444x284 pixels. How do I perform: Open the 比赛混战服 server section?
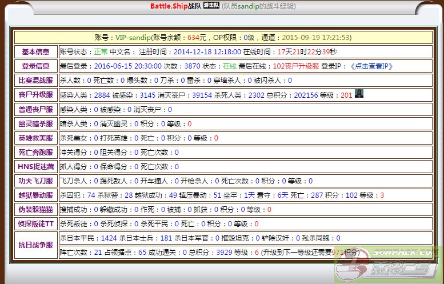coord(35,81)
